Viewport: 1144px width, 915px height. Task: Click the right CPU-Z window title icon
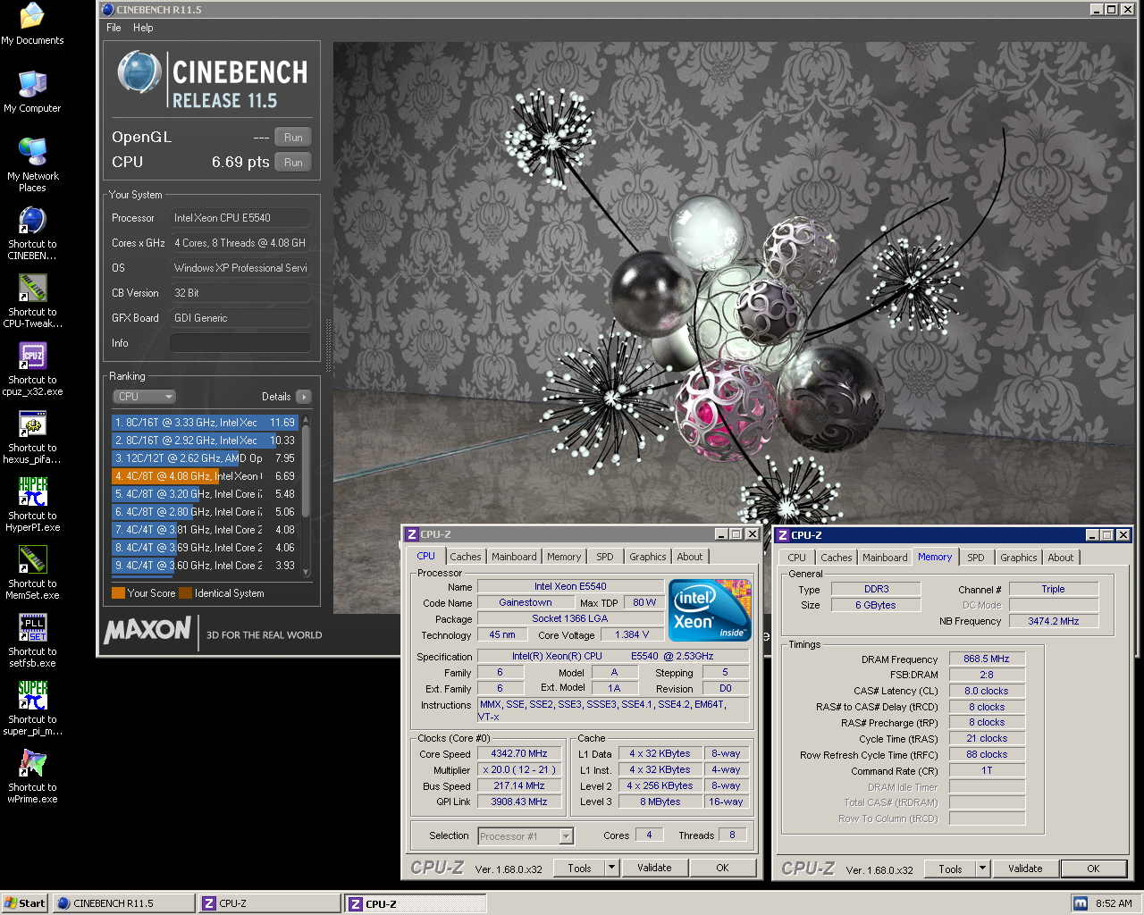(783, 535)
